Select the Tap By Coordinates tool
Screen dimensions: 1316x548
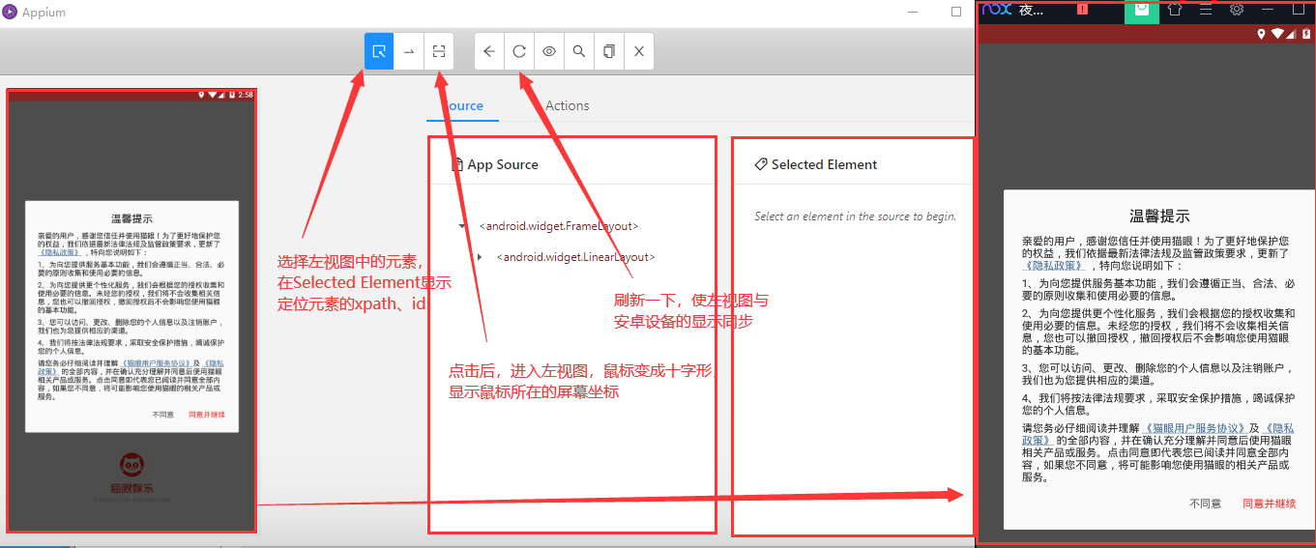click(439, 51)
